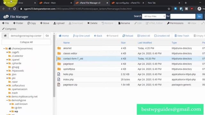This screenshot has width=205, height=115.
Task: Collapse the /home root tree node
Action: (4, 49)
